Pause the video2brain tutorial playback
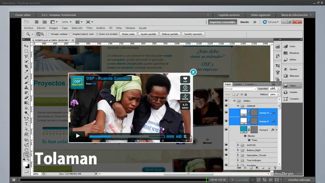 click(x=14, y=180)
